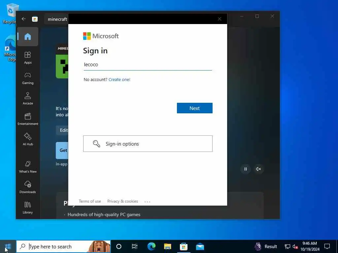Open Downloads in Store sidebar
338x253 pixels.
pos(28,187)
